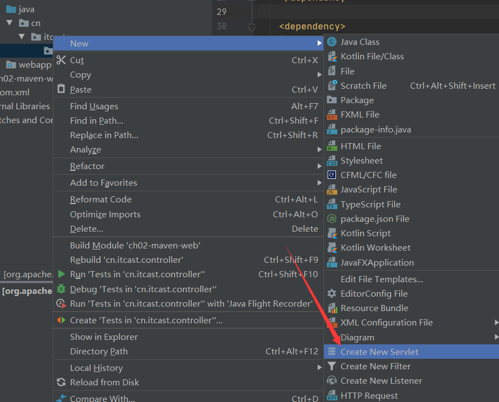
Task: Choose Directory Path menu item
Action: tap(188, 351)
